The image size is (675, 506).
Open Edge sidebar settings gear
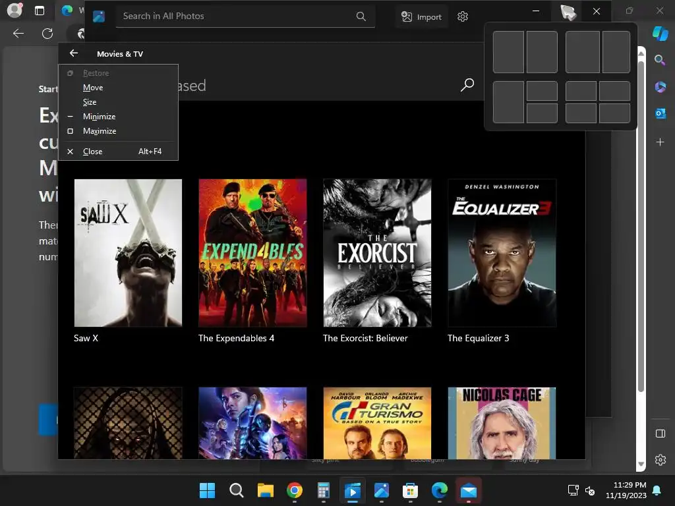coord(660,460)
